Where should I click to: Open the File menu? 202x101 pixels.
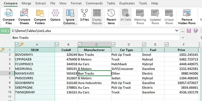tap(53, 3)
